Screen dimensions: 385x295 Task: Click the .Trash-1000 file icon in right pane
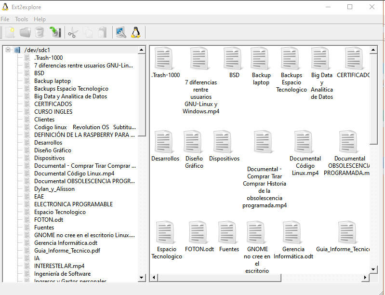click(163, 58)
